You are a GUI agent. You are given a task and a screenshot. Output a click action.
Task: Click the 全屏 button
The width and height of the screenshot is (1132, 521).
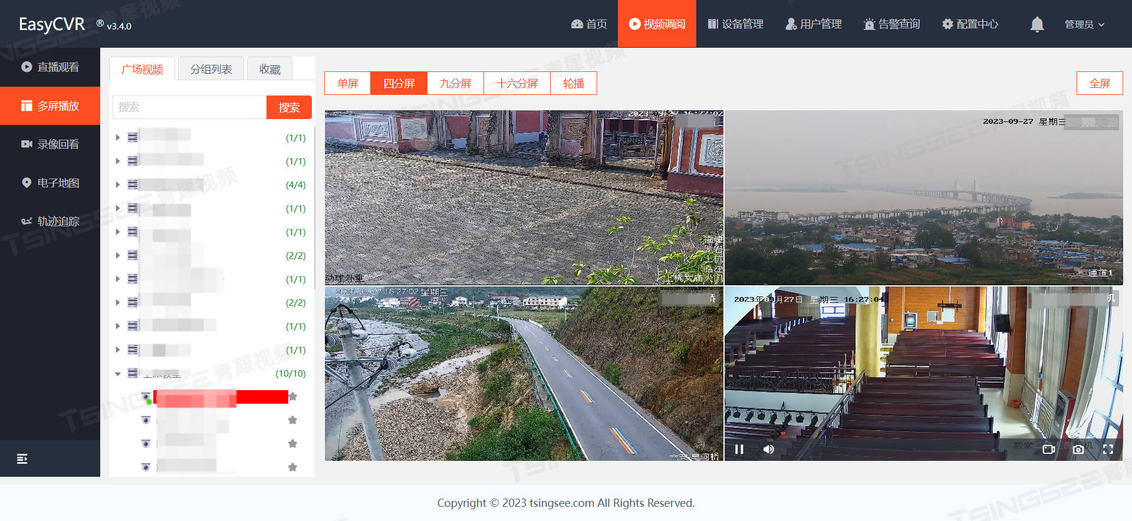tap(1100, 83)
